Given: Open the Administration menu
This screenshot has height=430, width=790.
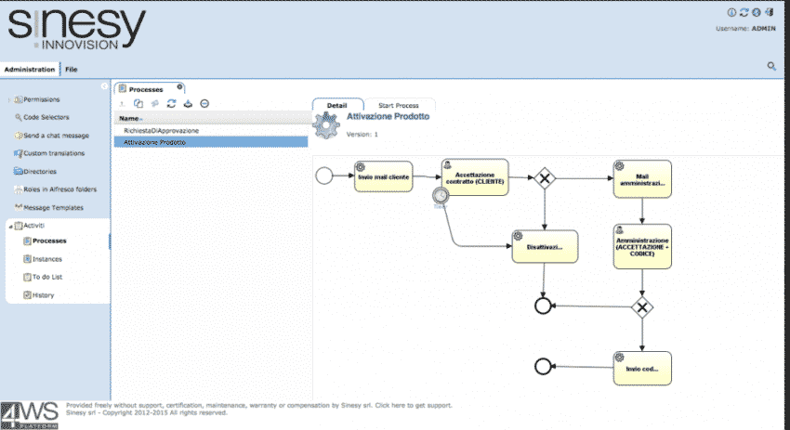Looking at the screenshot, I should point(30,70).
